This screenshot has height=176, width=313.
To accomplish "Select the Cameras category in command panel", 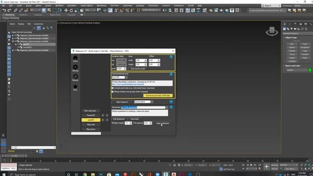I will (295, 29).
